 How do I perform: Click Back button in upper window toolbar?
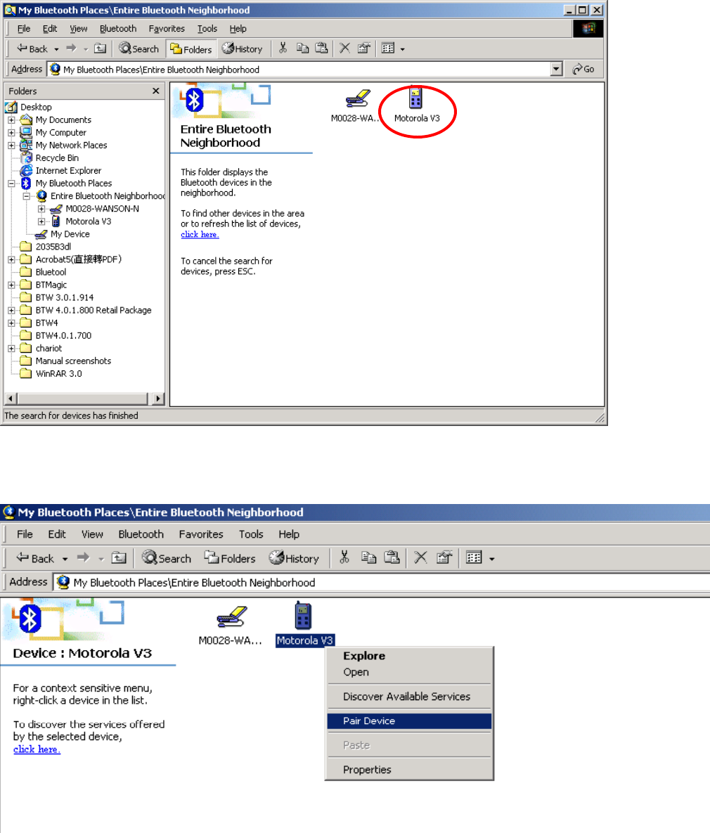pyautogui.click(x=32, y=49)
